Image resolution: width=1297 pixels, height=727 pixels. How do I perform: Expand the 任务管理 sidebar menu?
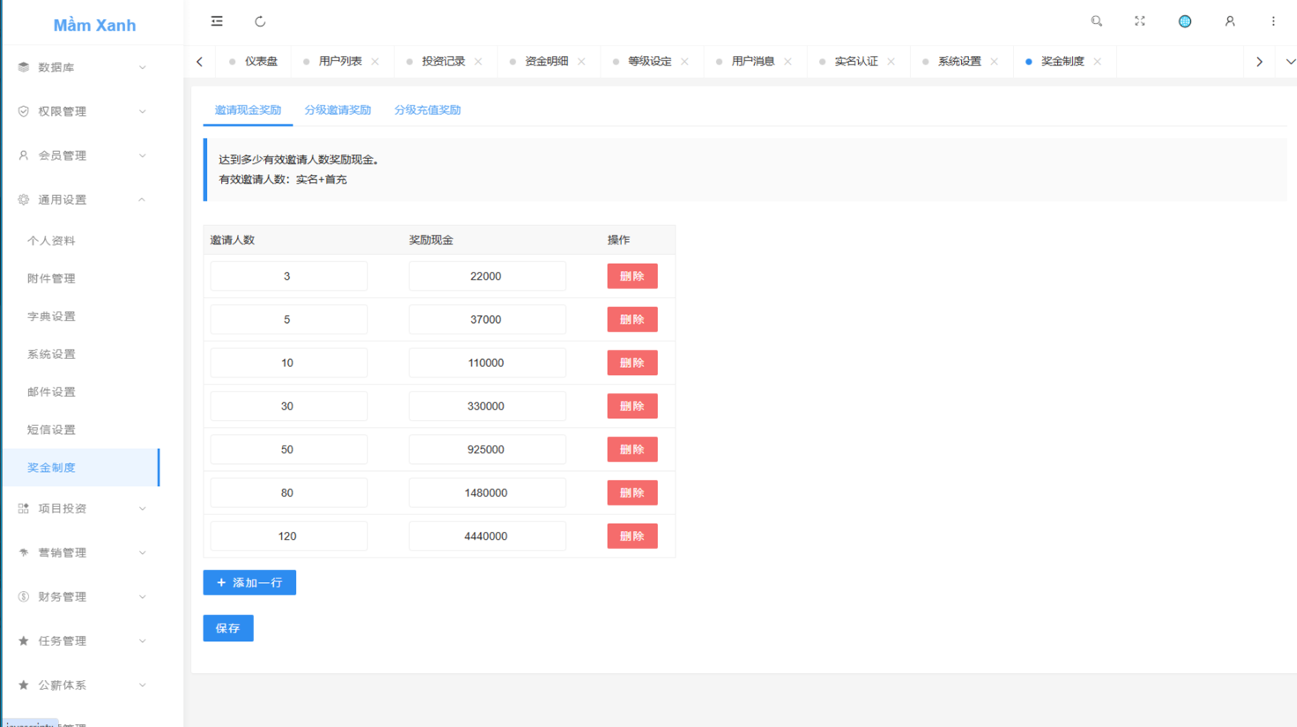(x=81, y=641)
